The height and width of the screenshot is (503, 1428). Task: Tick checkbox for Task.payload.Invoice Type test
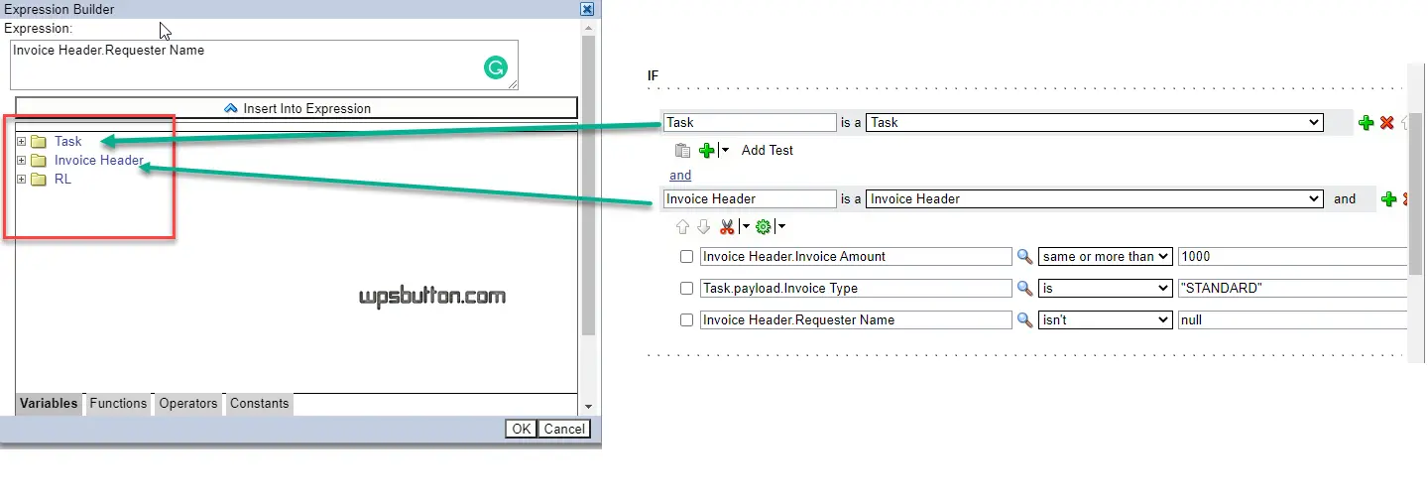[x=686, y=289]
